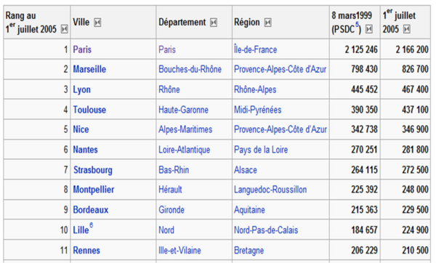Open the Strasbourg city link
The height and width of the screenshot is (263, 436).
click(93, 170)
